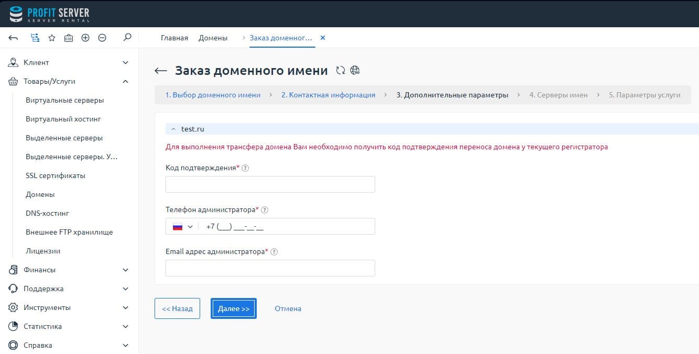Click the Финансы coins icon
Viewport: 699px width, 354px height.
(14, 270)
